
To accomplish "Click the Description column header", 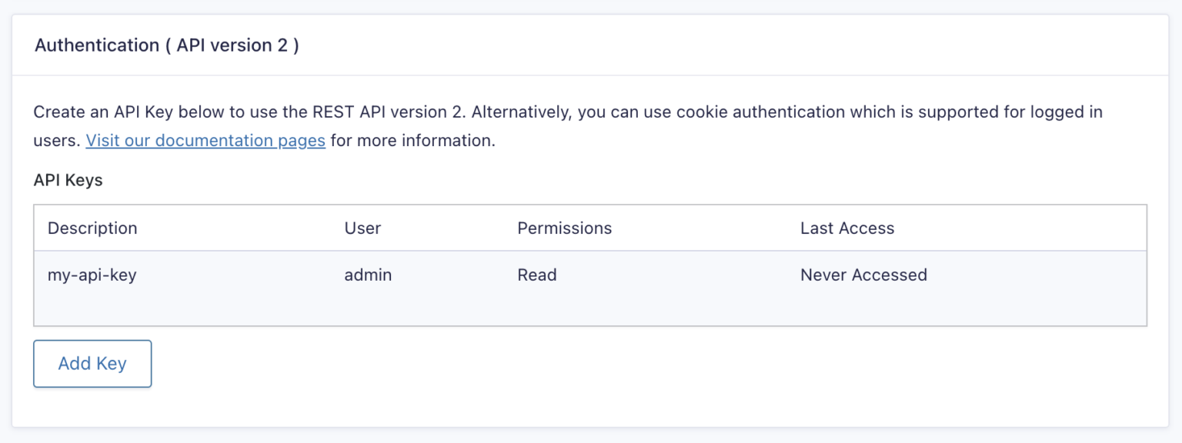I will click(92, 228).
